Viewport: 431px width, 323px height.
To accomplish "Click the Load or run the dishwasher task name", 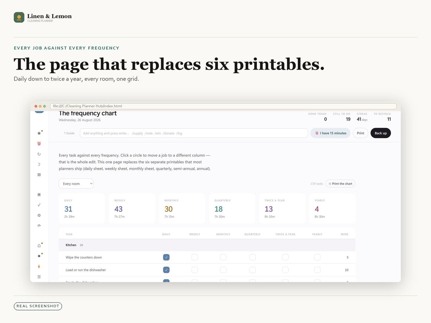I will click(86, 270).
